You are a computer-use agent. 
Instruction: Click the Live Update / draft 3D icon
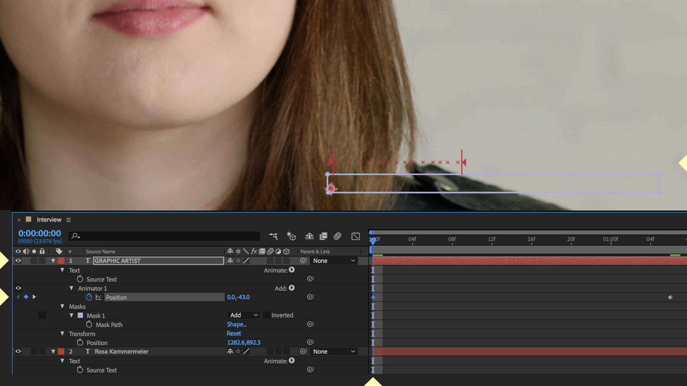click(x=291, y=236)
